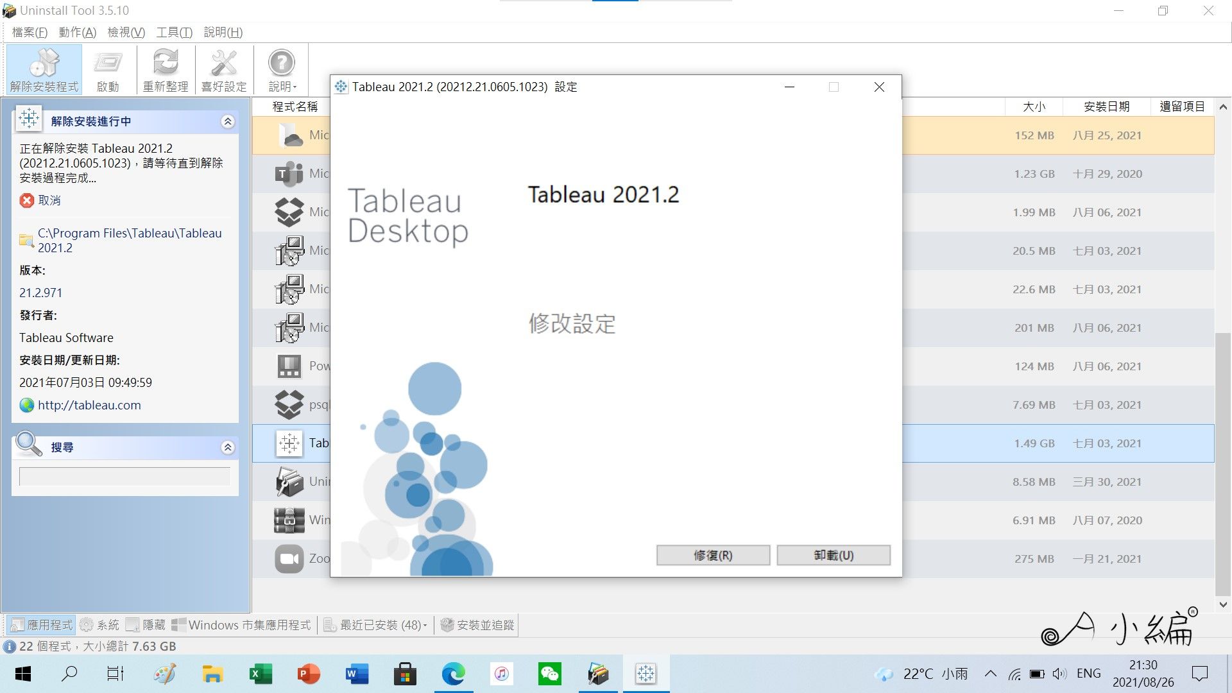
Task: Select the WinRAR icon in the list
Action: coord(289,520)
